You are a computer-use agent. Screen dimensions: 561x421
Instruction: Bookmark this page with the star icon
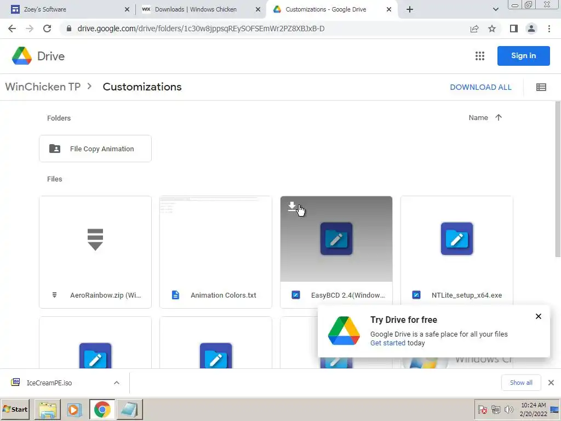492,29
